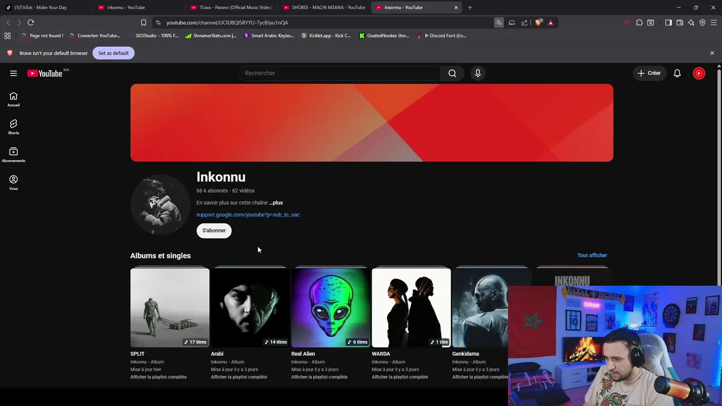The width and height of the screenshot is (722, 406).
Task: Go forward in browser history
Action: click(x=19, y=23)
